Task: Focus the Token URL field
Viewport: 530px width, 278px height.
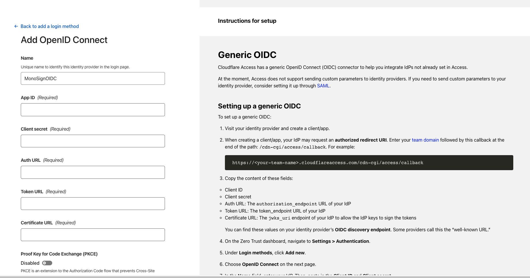Action: [x=93, y=204]
